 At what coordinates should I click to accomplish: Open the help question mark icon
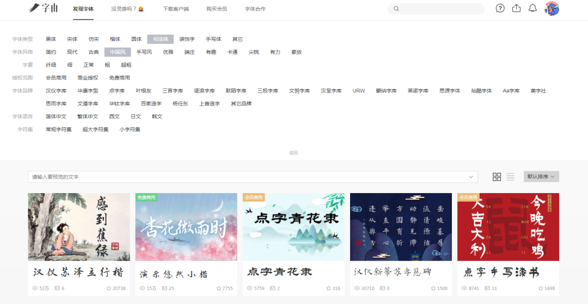click(x=500, y=8)
